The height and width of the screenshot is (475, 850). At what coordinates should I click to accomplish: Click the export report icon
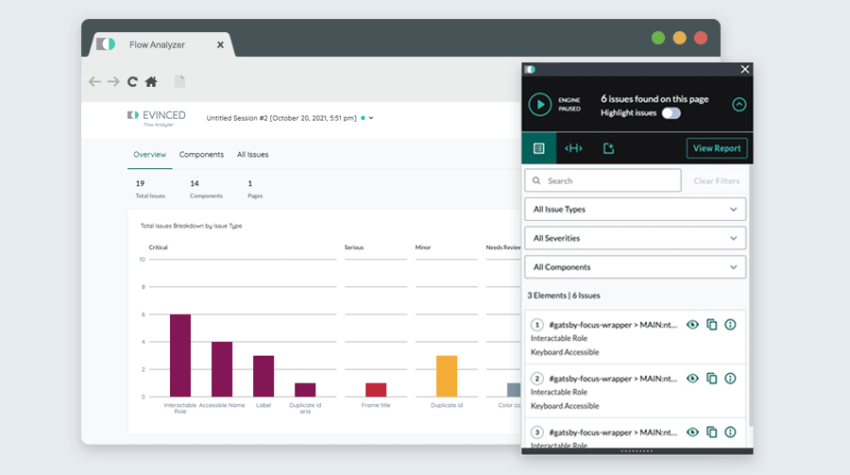[609, 148]
